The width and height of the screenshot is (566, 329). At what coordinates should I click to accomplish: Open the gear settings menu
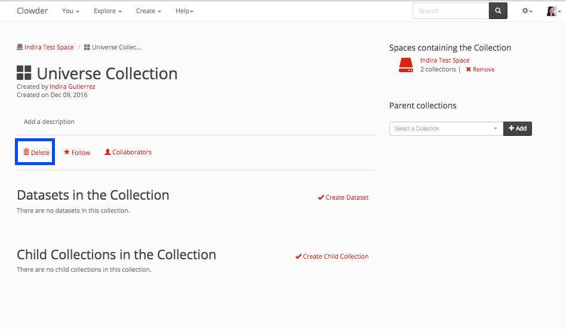point(527,11)
